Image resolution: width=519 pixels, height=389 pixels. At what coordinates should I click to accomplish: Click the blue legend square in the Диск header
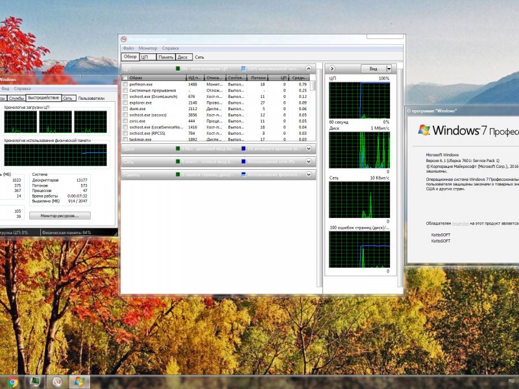244,149
